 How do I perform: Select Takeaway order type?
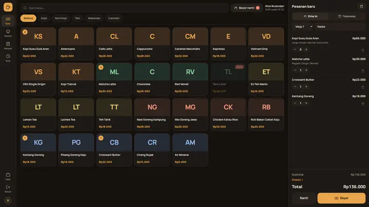(346, 16)
